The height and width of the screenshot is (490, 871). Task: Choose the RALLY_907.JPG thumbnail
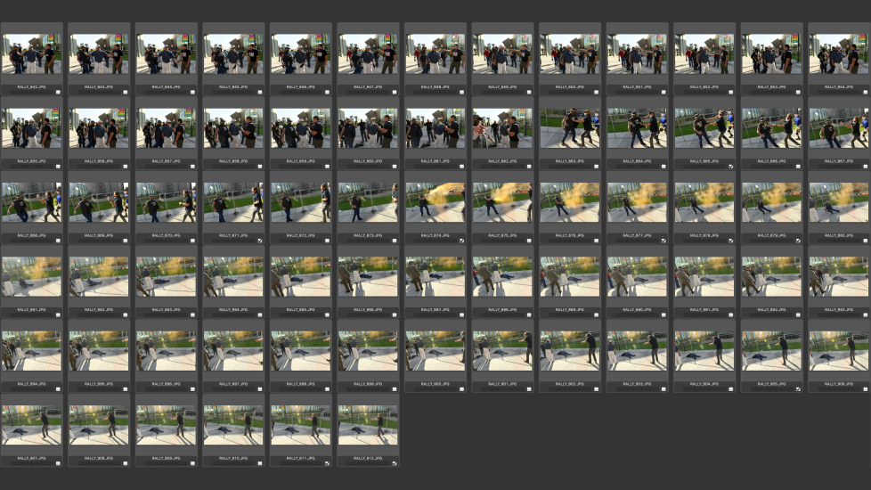31,425
